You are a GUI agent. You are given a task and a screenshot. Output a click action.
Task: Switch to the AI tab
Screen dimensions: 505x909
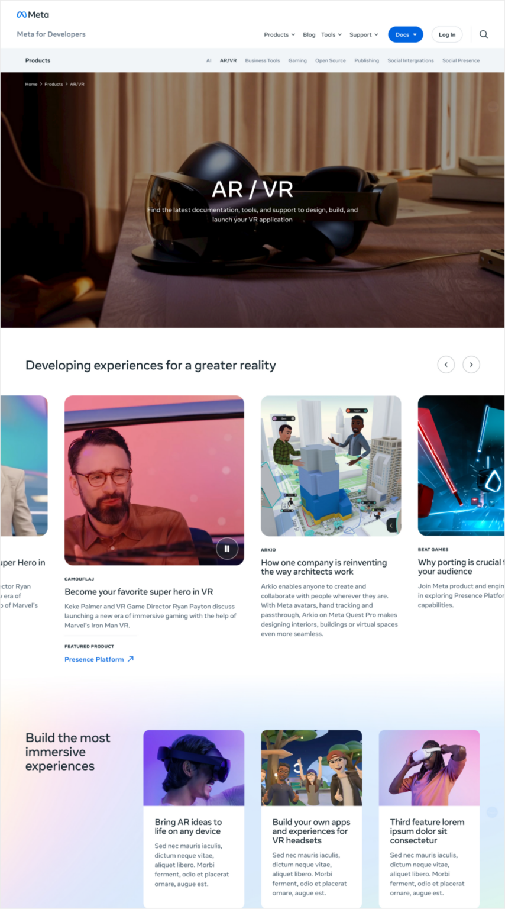tap(209, 60)
